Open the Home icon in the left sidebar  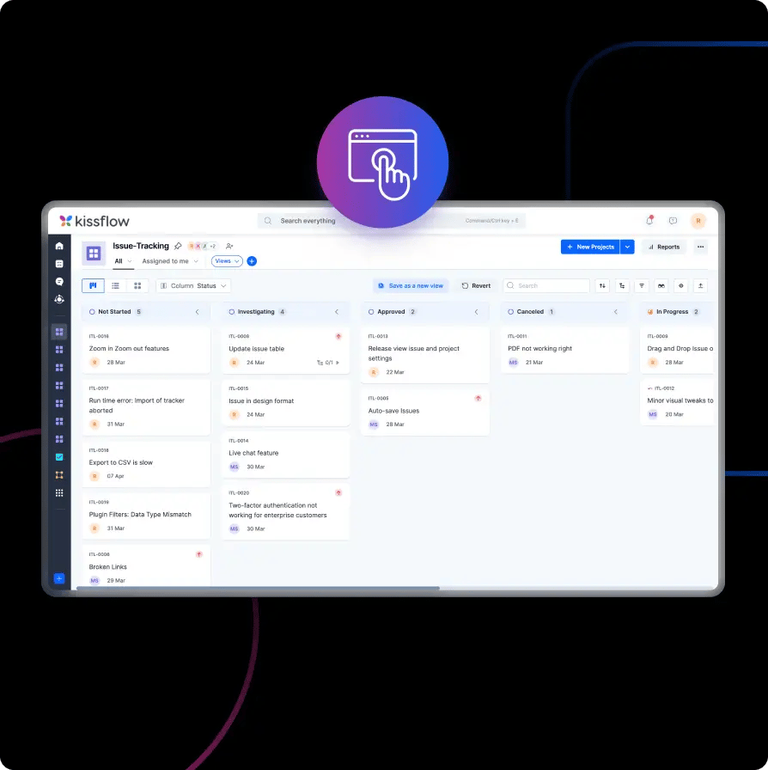pyautogui.click(x=59, y=246)
